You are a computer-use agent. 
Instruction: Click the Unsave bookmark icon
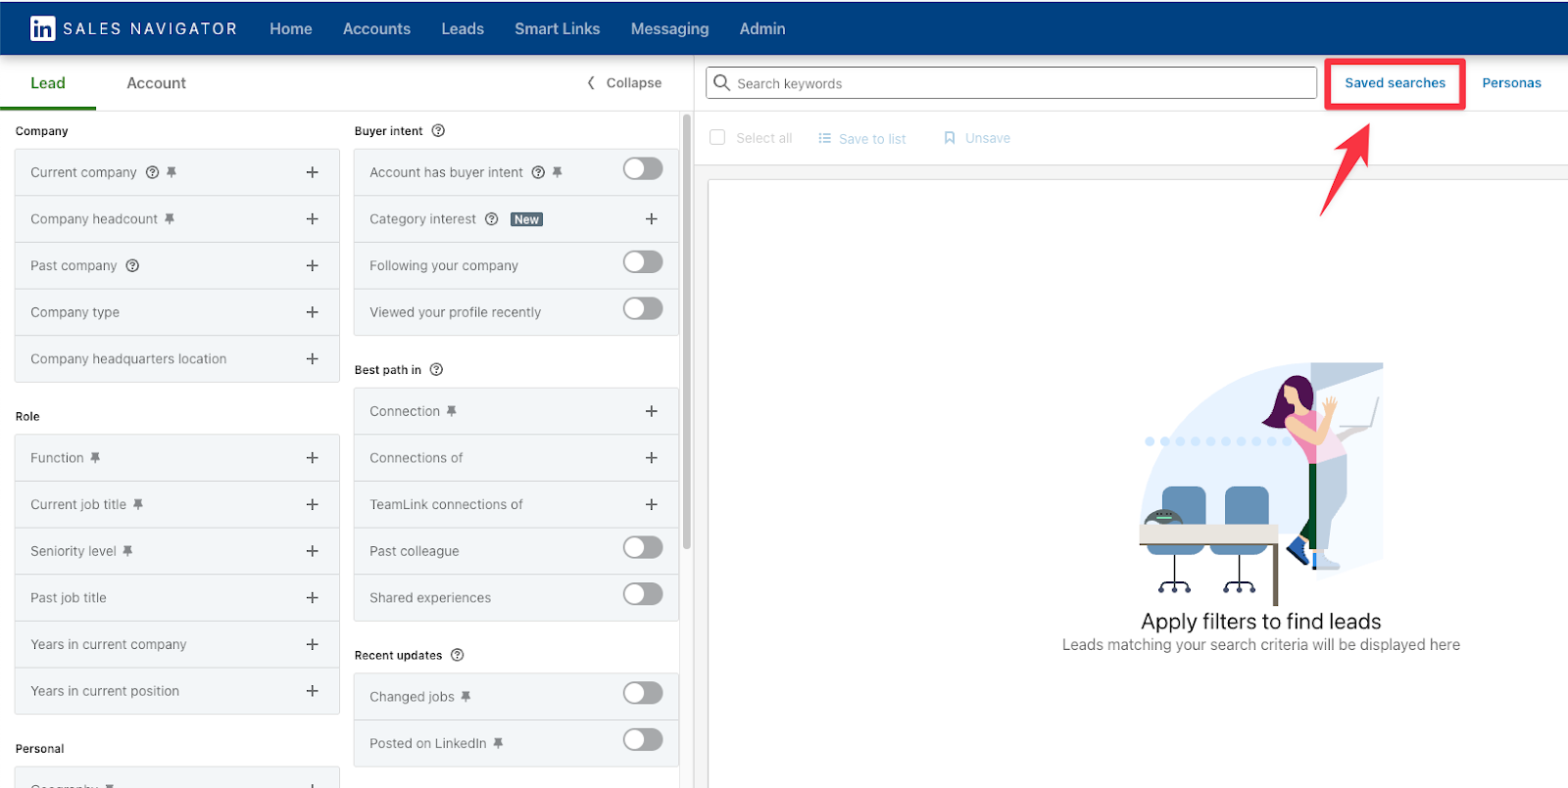click(950, 138)
